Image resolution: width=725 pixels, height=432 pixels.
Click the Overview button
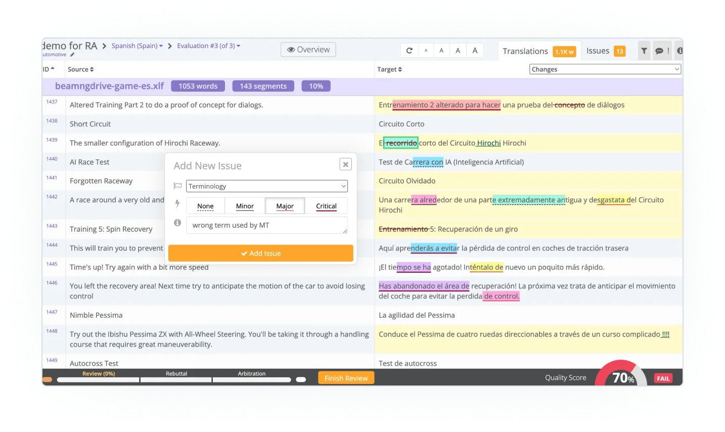pos(308,50)
